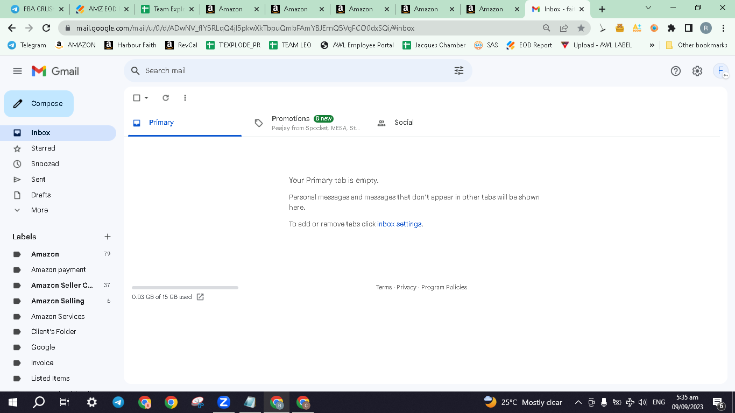Open the EOD Report bookmark

[529, 45]
